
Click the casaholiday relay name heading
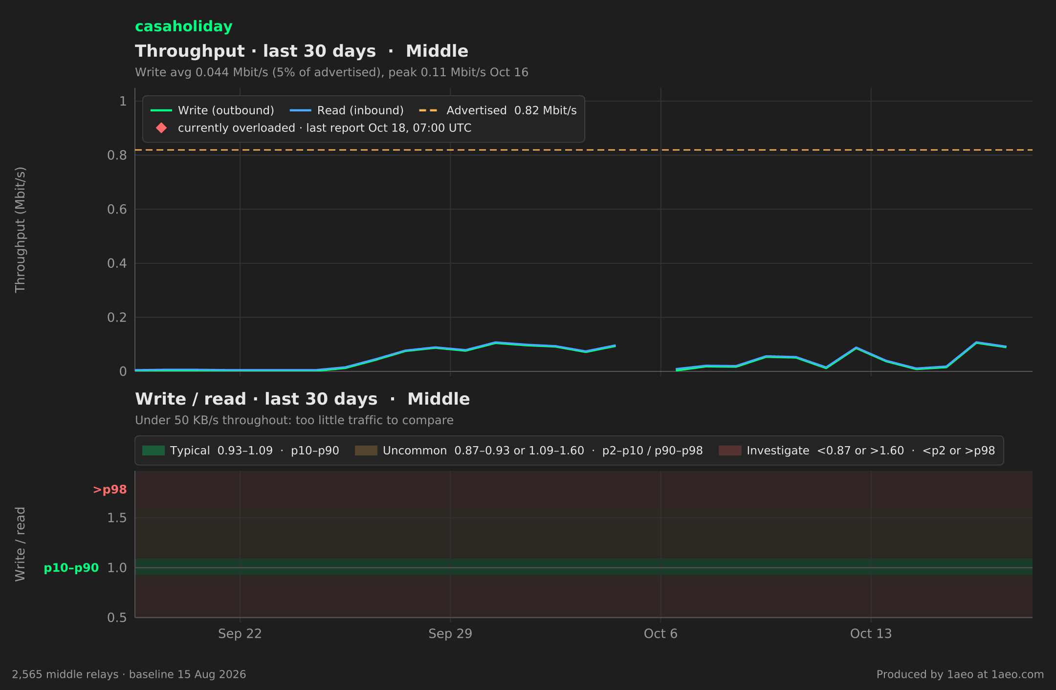point(183,26)
